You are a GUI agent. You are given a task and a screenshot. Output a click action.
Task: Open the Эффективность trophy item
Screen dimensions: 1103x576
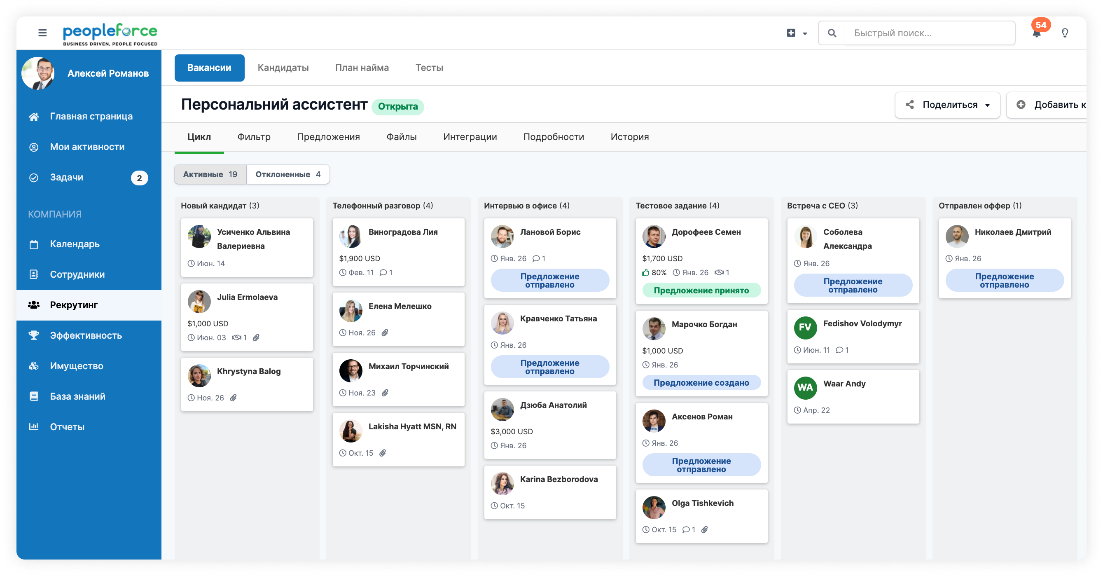[34, 335]
